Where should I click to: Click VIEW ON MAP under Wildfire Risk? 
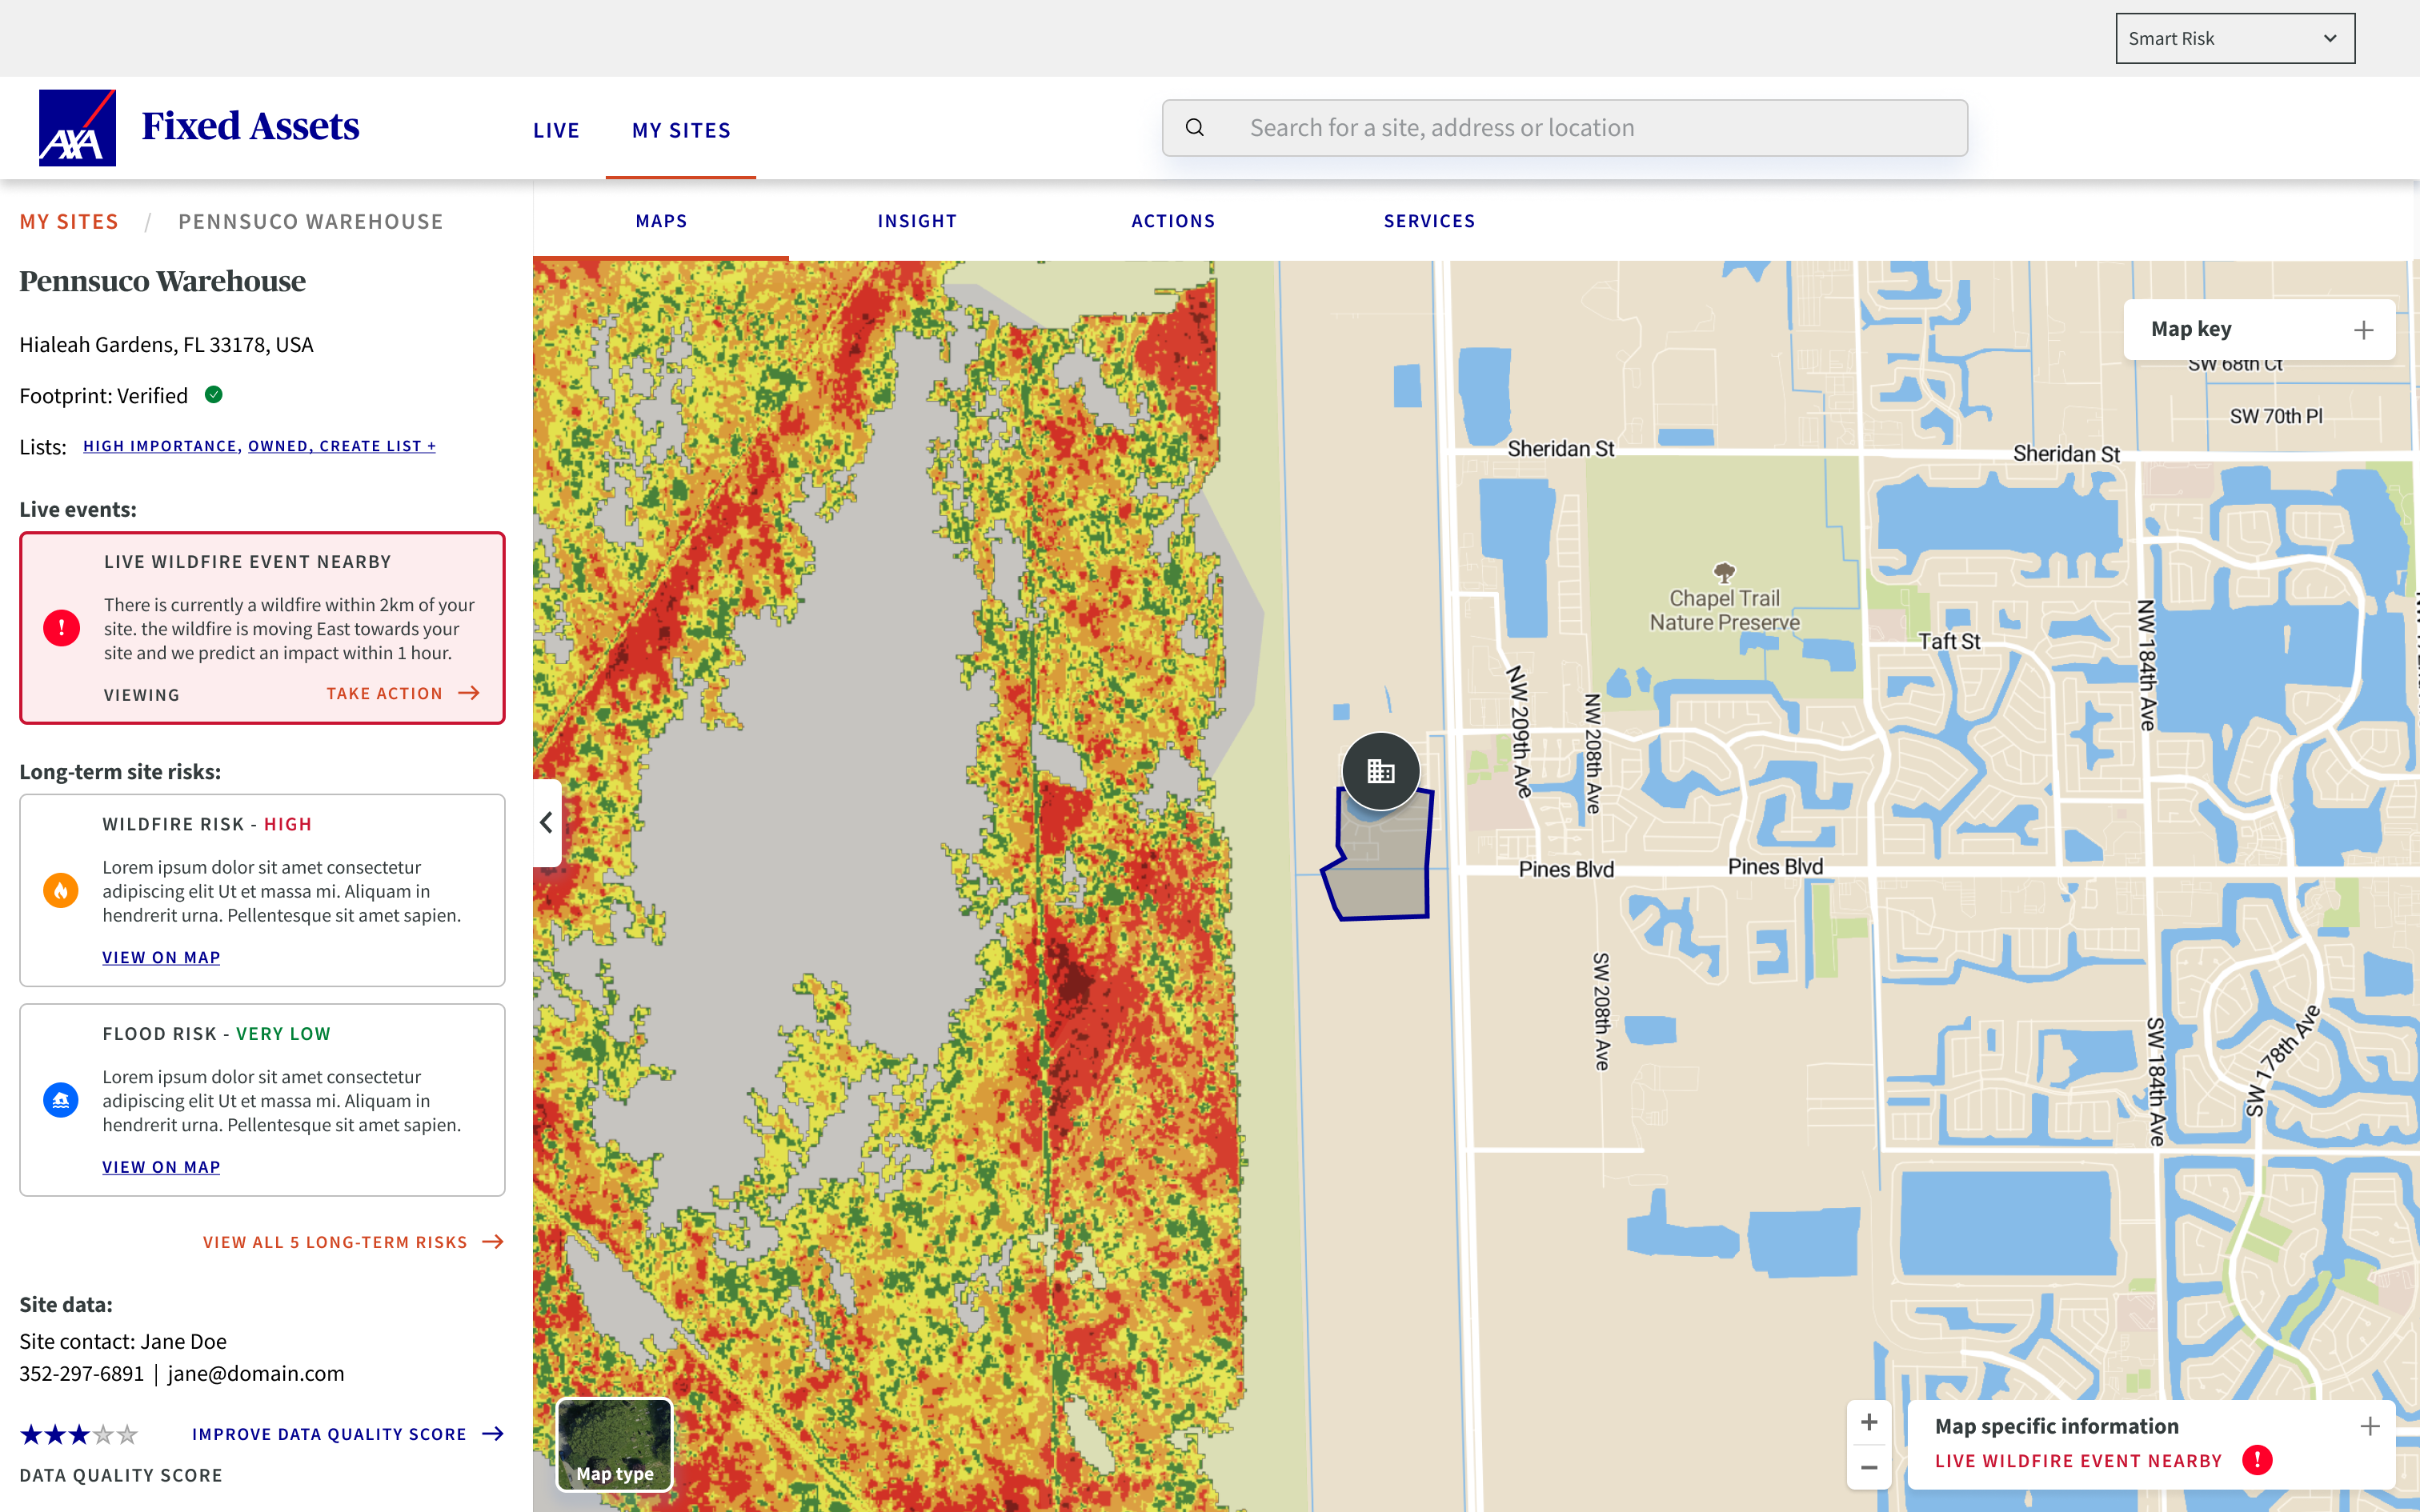(x=161, y=958)
